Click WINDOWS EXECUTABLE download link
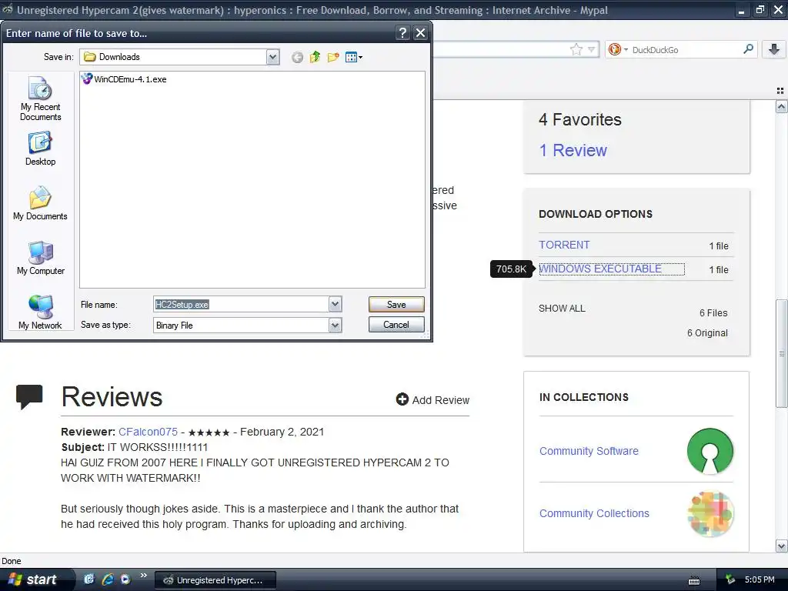This screenshot has height=591, width=788. (x=600, y=269)
